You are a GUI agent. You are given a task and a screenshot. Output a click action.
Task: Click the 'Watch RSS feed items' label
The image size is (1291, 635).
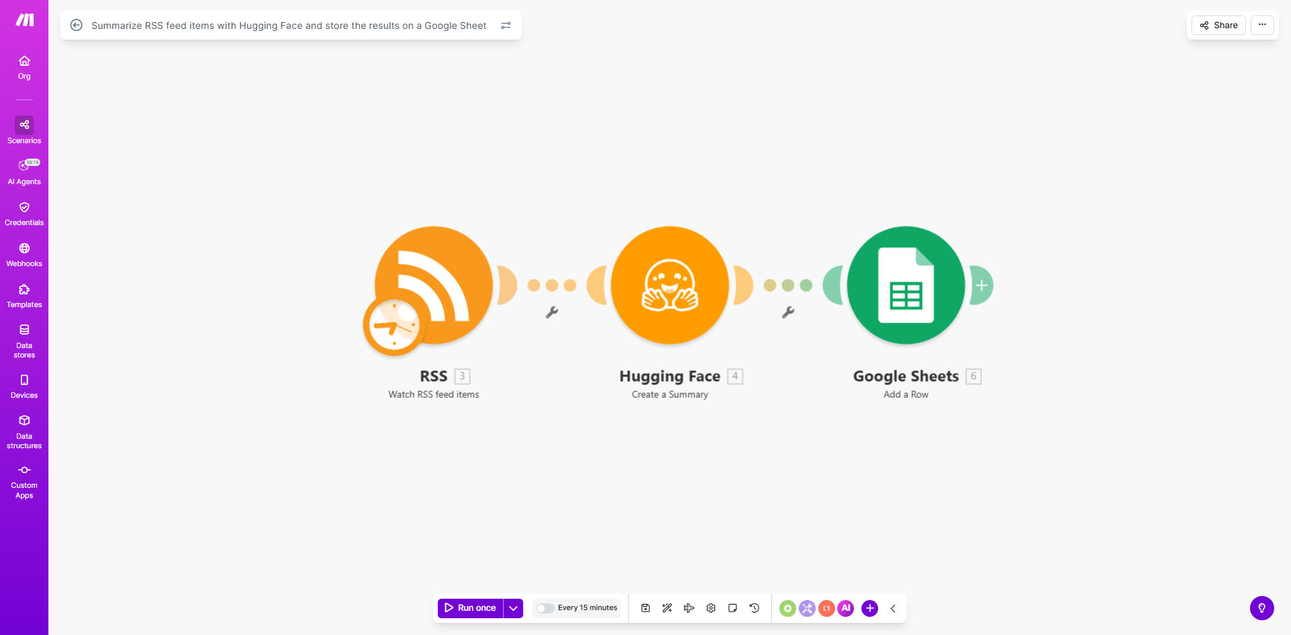pyautogui.click(x=434, y=394)
